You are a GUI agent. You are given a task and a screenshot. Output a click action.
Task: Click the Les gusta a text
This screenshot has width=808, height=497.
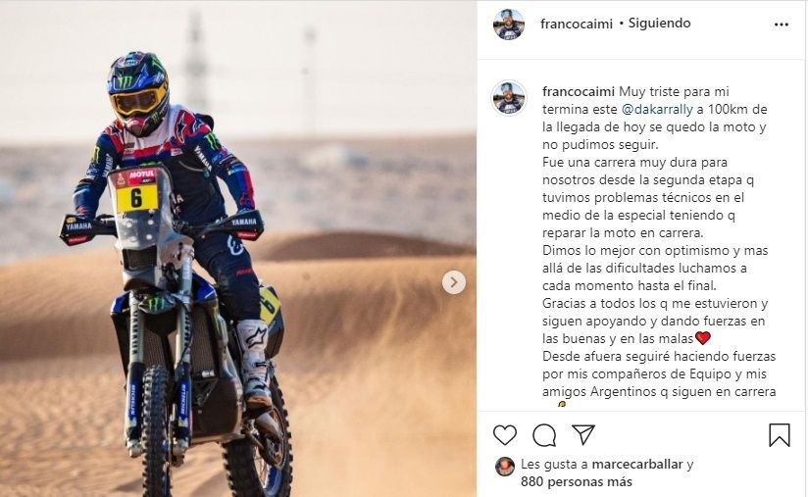pyautogui.click(x=554, y=464)
